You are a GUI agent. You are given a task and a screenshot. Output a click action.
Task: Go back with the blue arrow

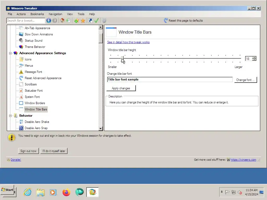49,21
